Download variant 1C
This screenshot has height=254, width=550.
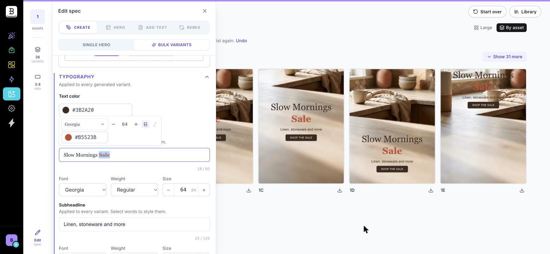(x=340, y=190)
